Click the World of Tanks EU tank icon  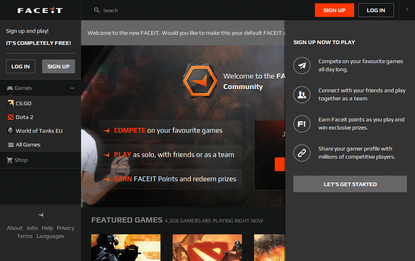[x=11, y=131]
